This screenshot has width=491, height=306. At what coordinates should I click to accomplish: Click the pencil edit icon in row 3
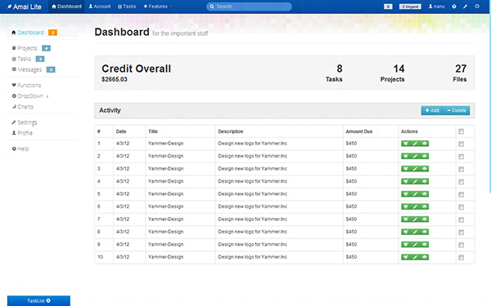[415, 169]
